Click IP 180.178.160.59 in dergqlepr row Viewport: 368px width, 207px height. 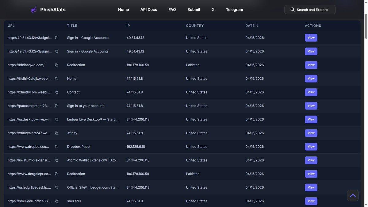[138, 174]
